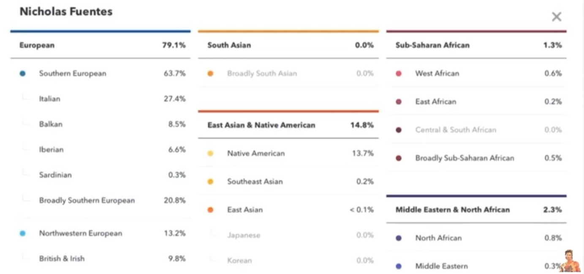The image size is (584, 274).
Task: Click the avatar thumbnail in the corner
Action: (570, 261)
